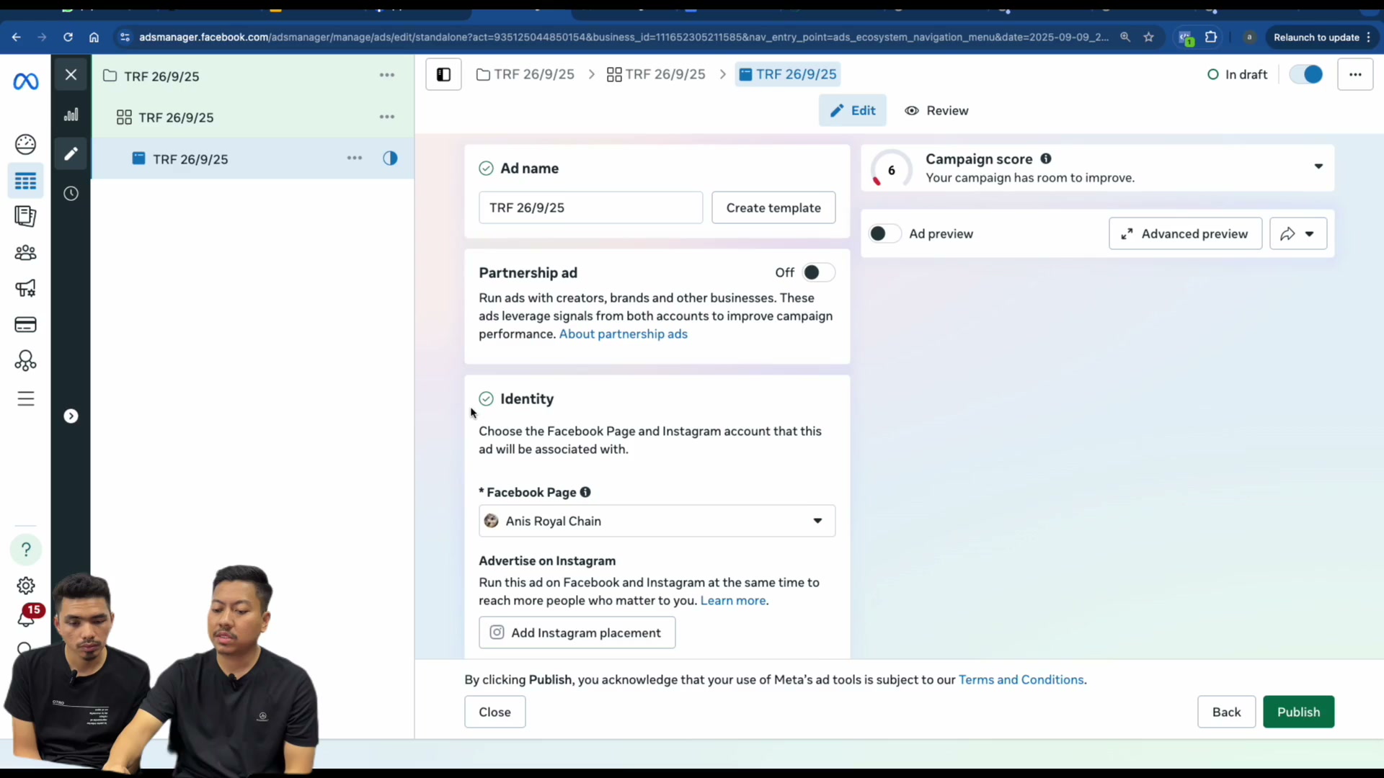
Task: Click Campaign score info icon
Action: coord(1046,158)
